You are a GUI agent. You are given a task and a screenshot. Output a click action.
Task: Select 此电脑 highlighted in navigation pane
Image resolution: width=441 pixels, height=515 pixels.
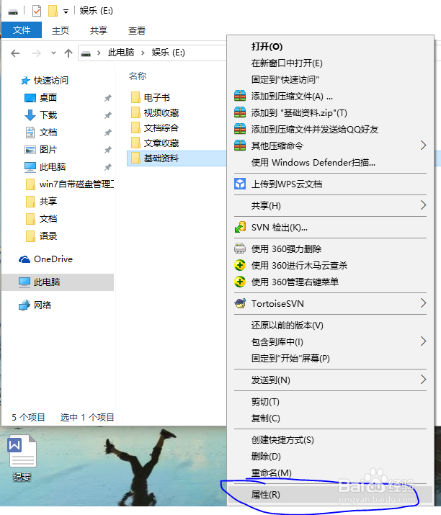pyautogui.click(x=58, y=282)
